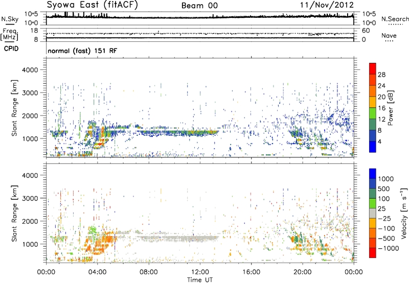Click the blue bottom of power colorbar

pyautogui.click(x=373, y=147)
